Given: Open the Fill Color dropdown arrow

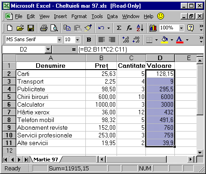Looking at the screenshot, I should click(172, 40).
